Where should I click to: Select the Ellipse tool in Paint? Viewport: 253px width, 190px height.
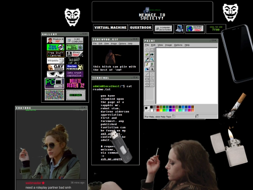point(147,84)
